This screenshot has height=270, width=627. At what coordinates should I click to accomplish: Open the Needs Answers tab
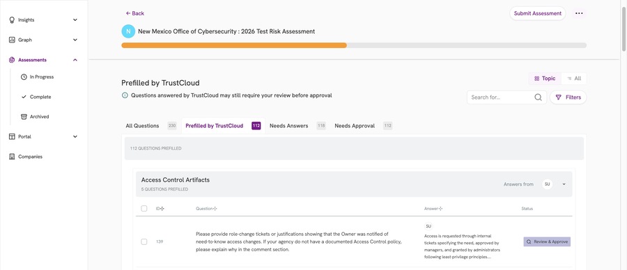tap(297, 126)
